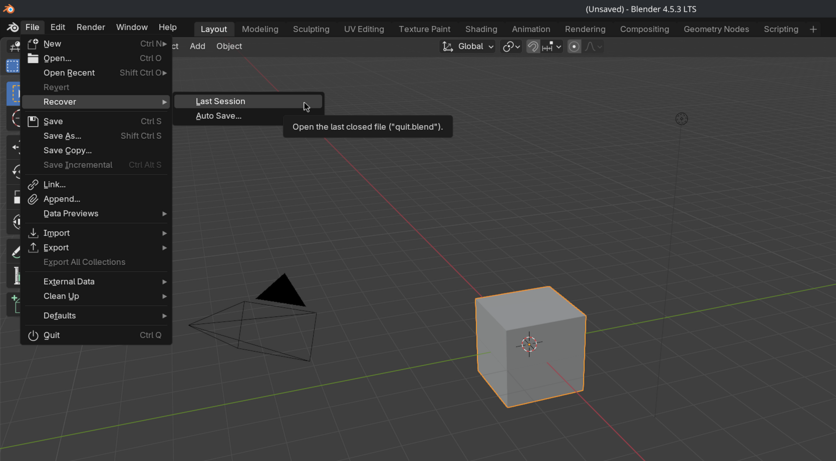Toggle proportional editing circle icon
The image size is (836, 461).
(x=574, y=47)
